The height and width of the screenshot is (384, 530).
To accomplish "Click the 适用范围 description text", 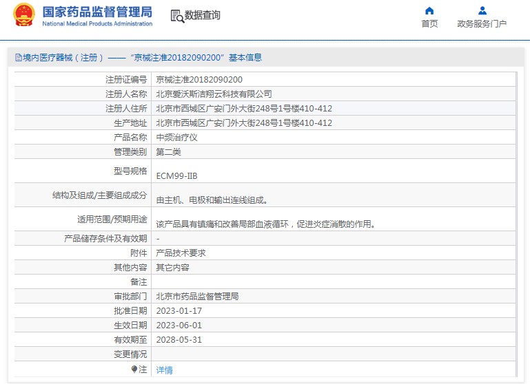I will 266,224.
